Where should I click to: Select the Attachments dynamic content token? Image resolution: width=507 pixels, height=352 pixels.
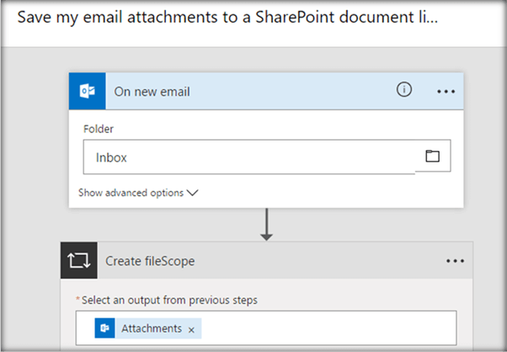(151, 329)
